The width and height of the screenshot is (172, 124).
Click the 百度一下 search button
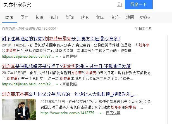[x=139, y=4]
